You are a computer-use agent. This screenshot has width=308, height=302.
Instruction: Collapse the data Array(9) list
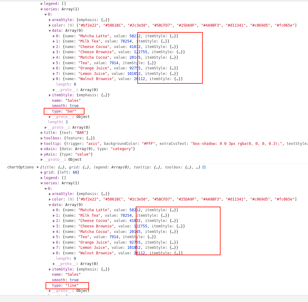tap(49, 30)
